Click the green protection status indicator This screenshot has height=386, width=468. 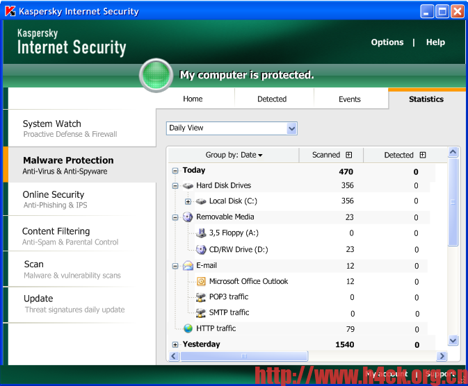pyautogui.click(x=156, y=75)
